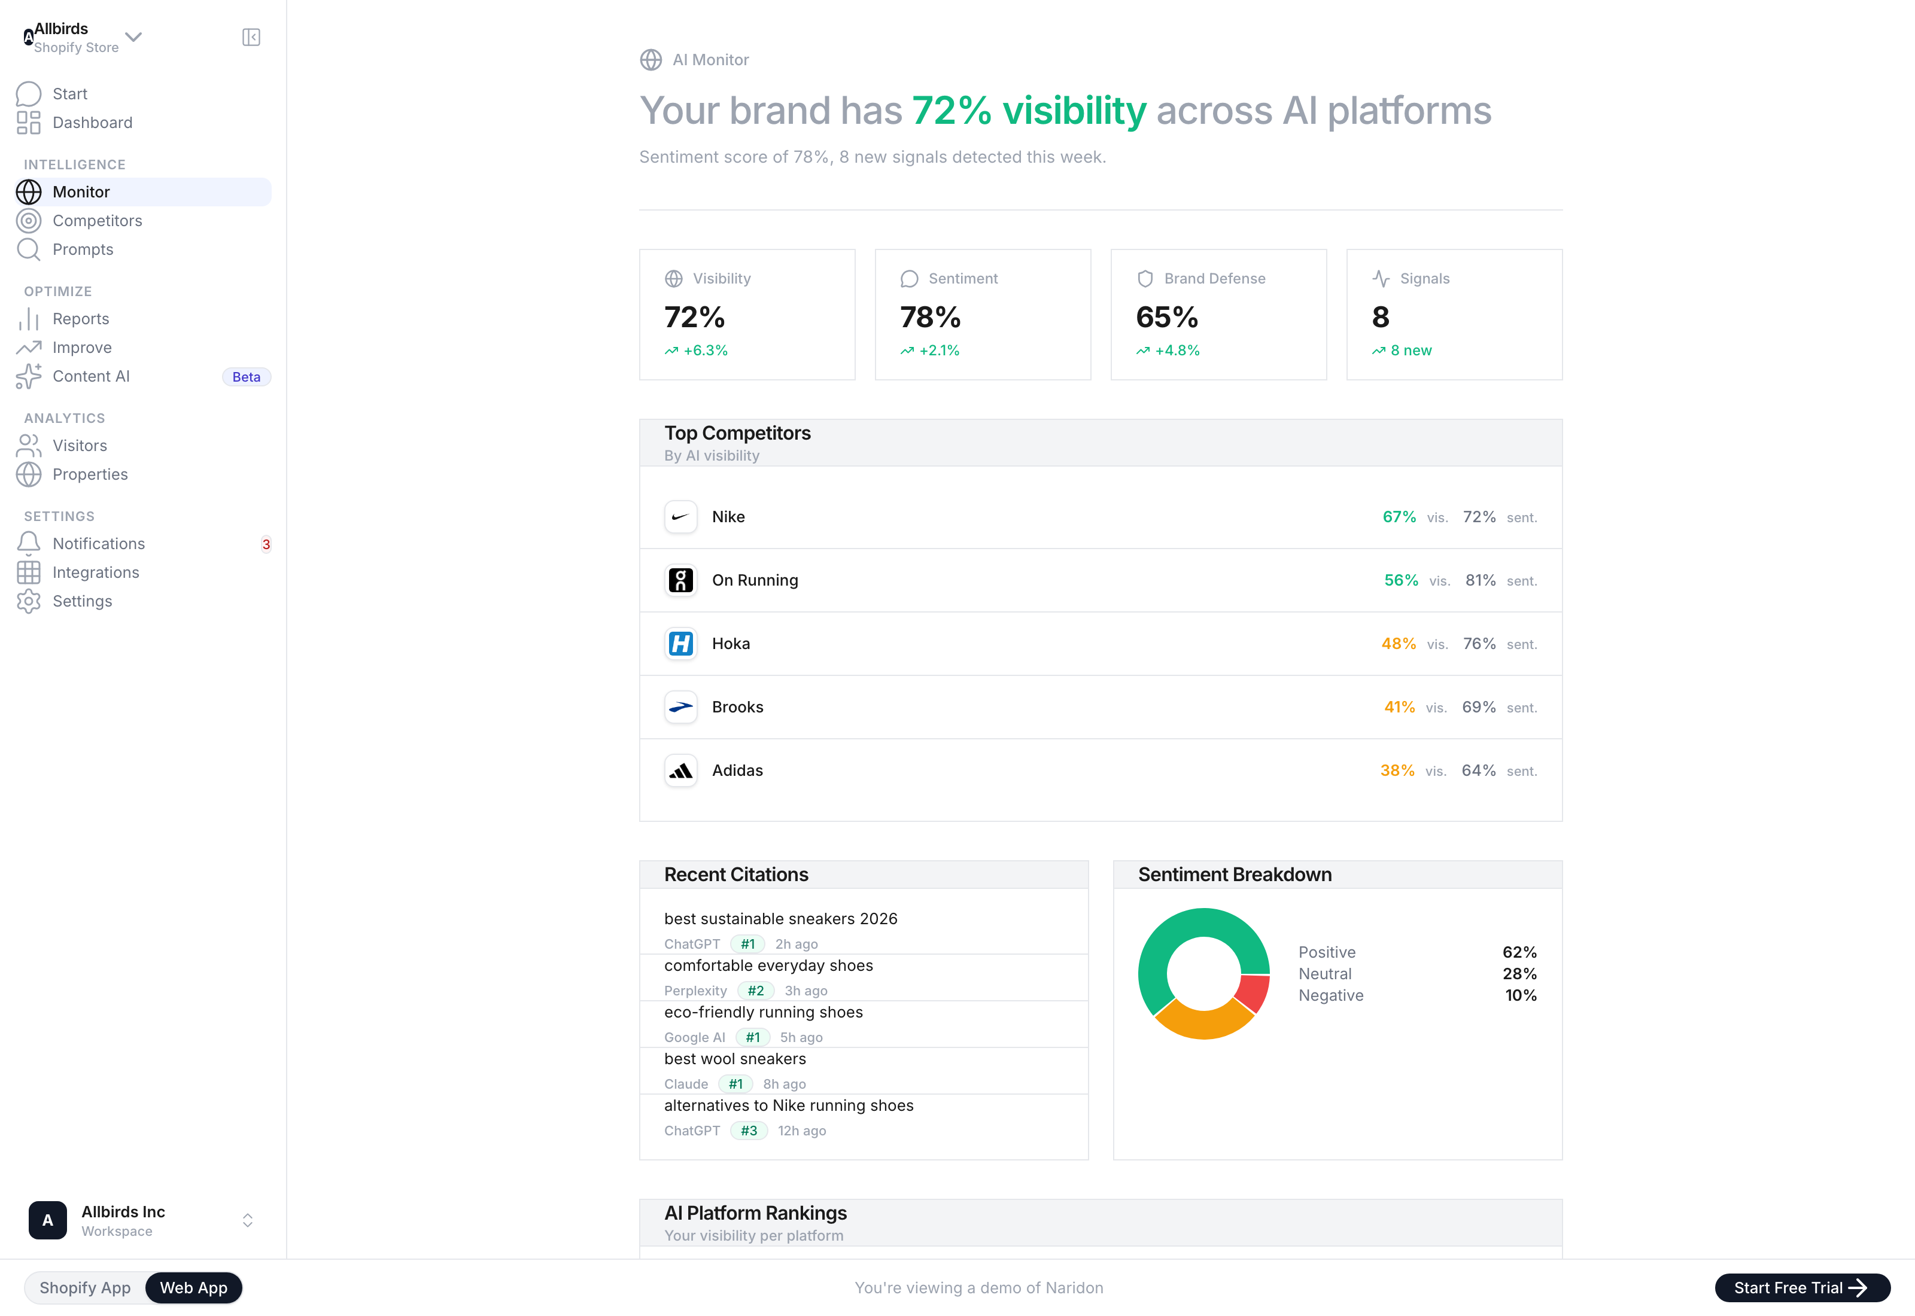
Task: Click the Settings gear icon
Action: [x=29, y=602]
